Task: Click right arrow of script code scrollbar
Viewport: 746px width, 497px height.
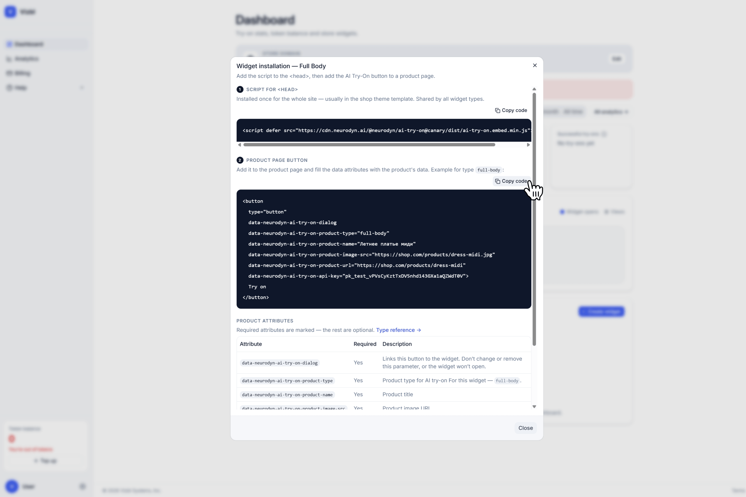Action: tap(528, 145)
